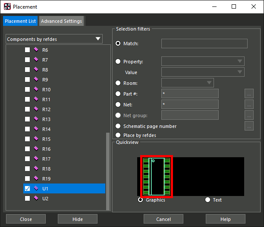Switch to the Advanced Settings tab
264x227 pixels.
click(61, 21)
